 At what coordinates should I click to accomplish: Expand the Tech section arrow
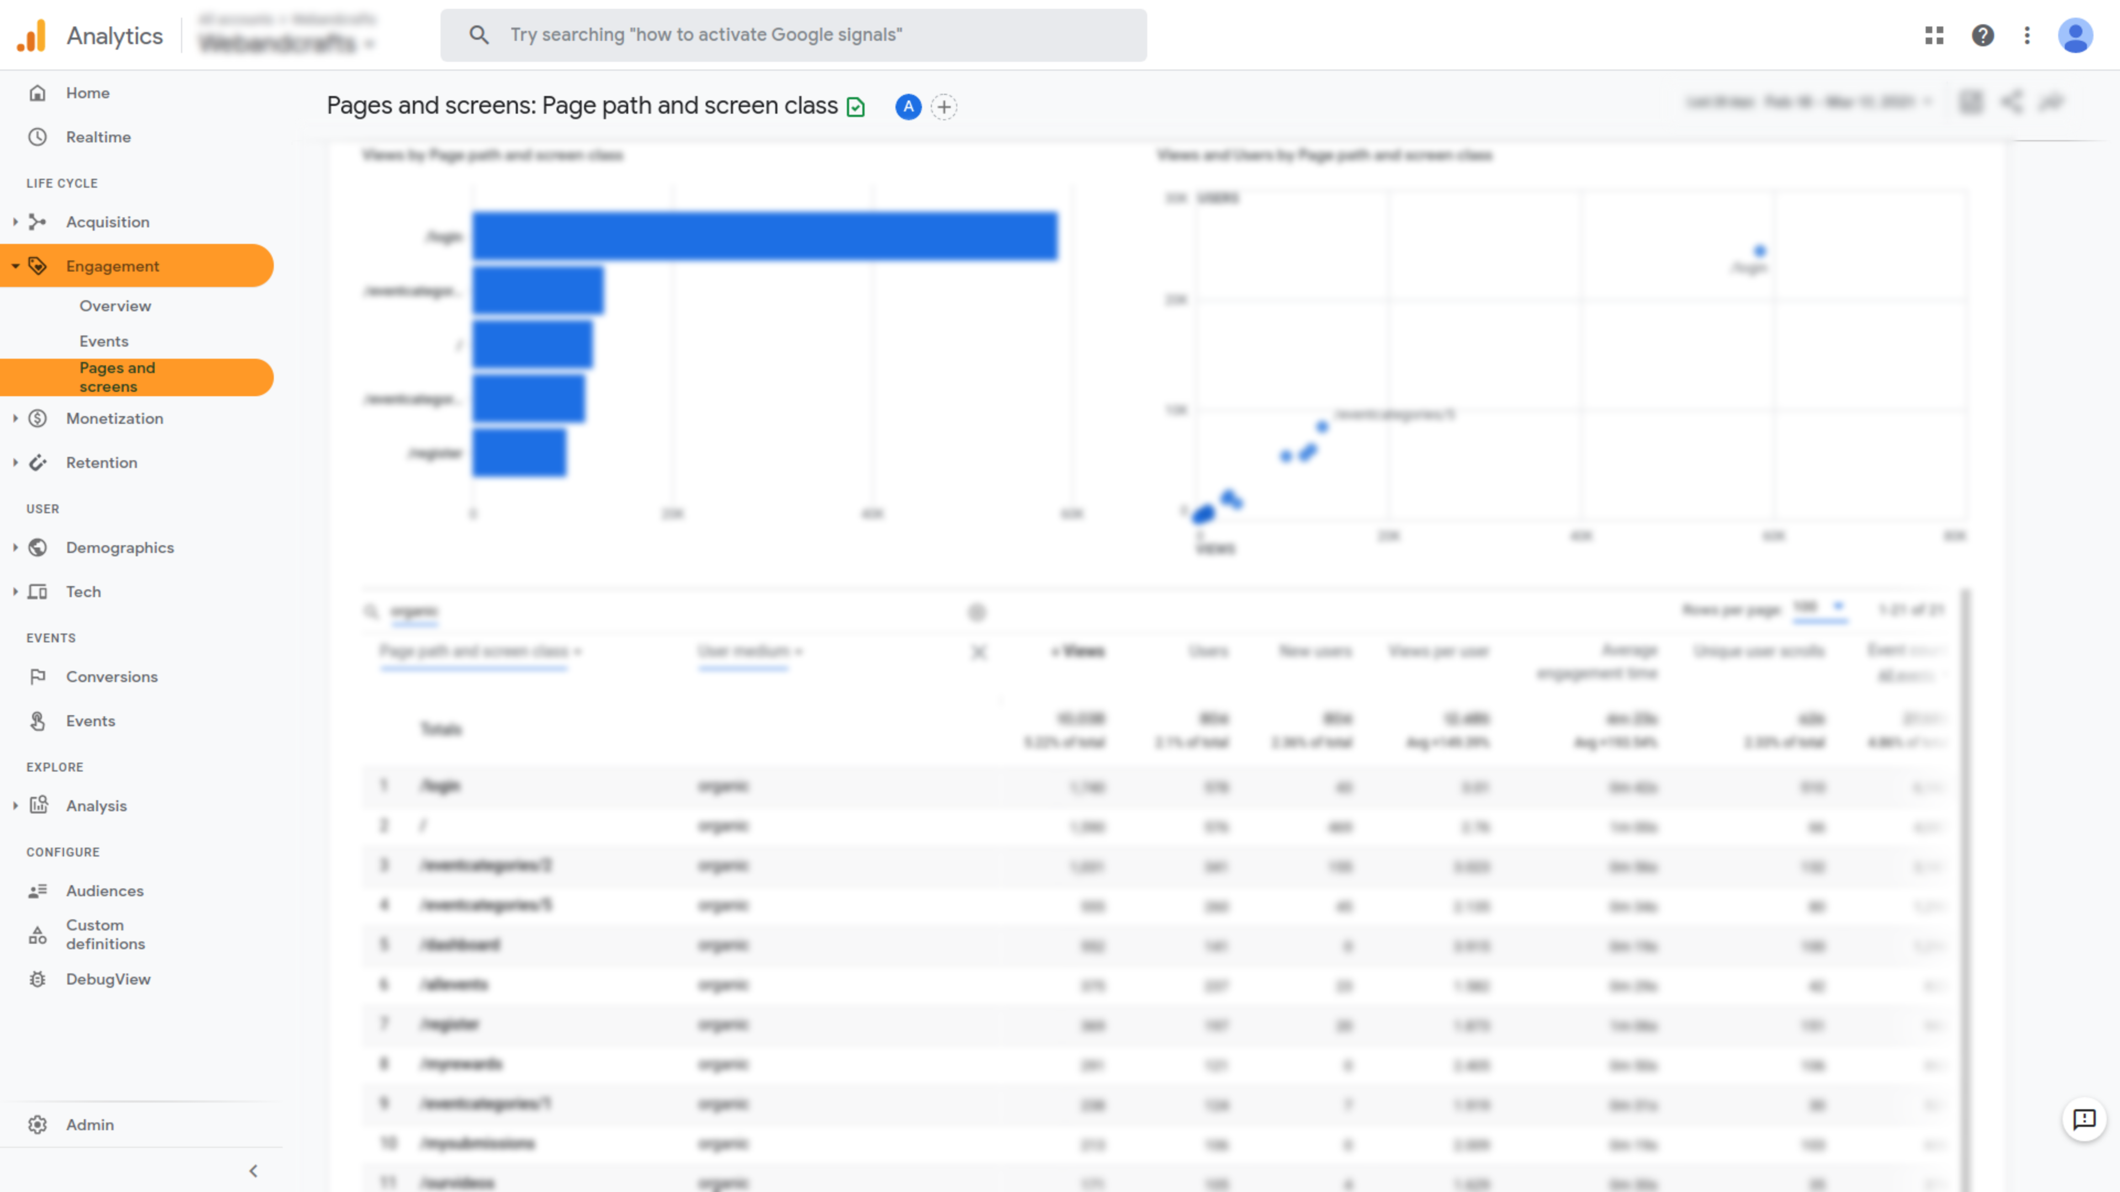click(x=15, y=592)
